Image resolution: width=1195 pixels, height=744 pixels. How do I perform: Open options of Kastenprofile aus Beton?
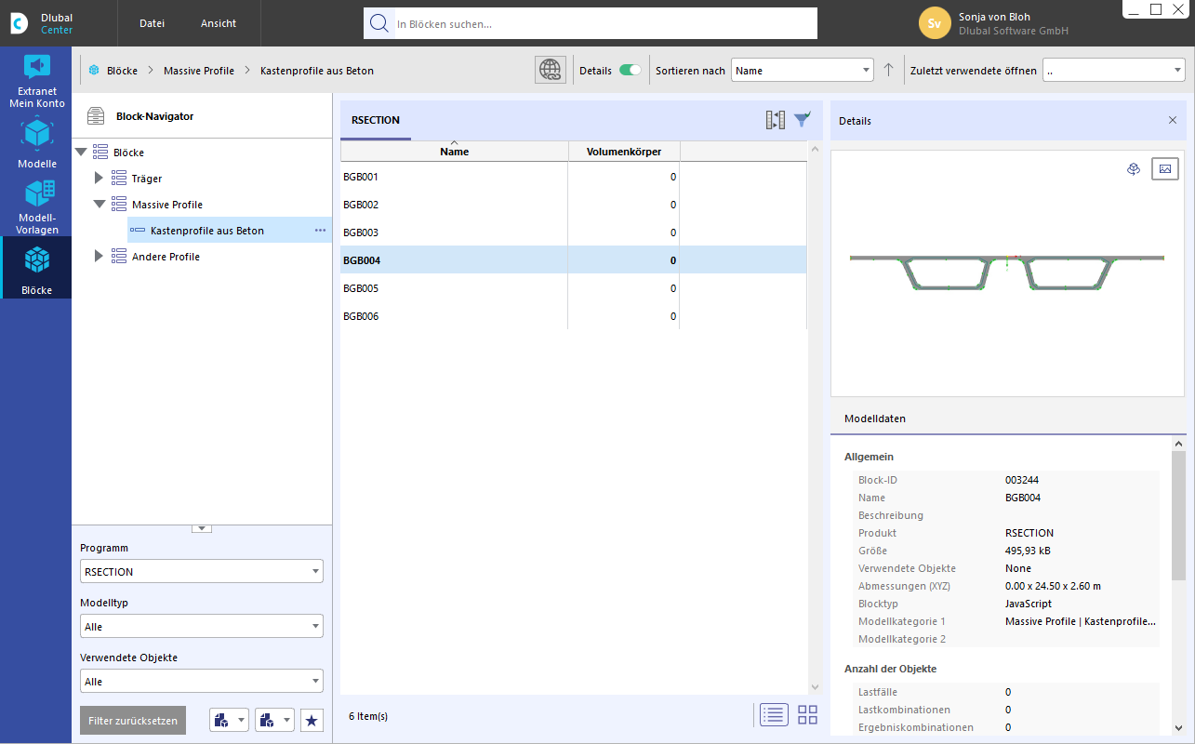click(320, 230)
